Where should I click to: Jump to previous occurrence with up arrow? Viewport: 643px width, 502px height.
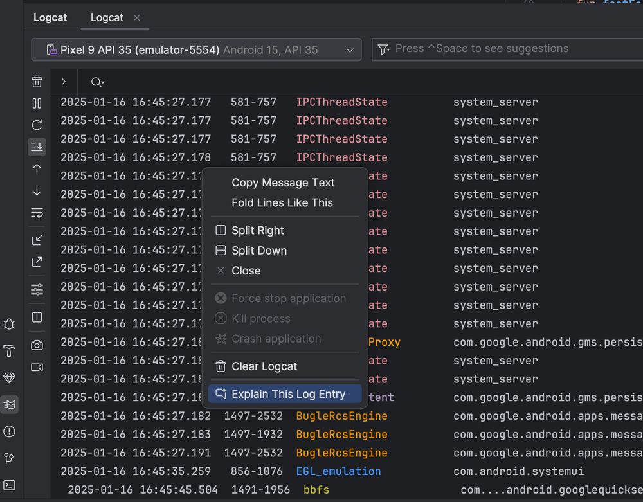(37, 169)
